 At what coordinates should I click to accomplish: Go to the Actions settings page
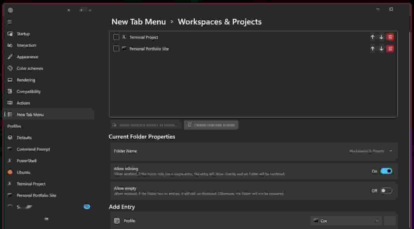click(23, 103)
